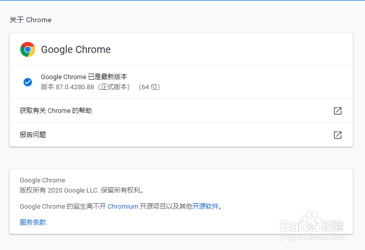365x250 pixels.
Task: Click the （64 位） architecture label
Action: (148, 87)
